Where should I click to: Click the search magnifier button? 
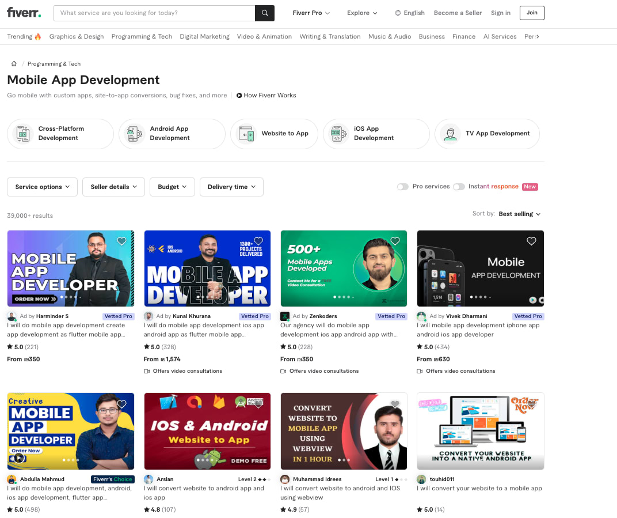265,13
